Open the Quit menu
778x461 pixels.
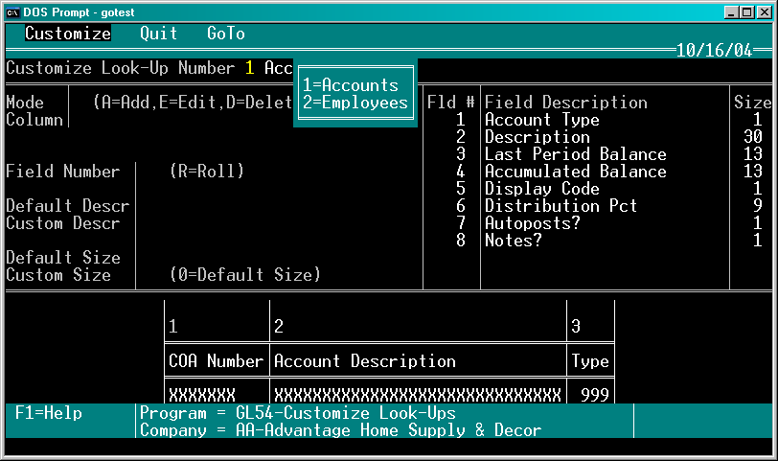click(158, 34)
